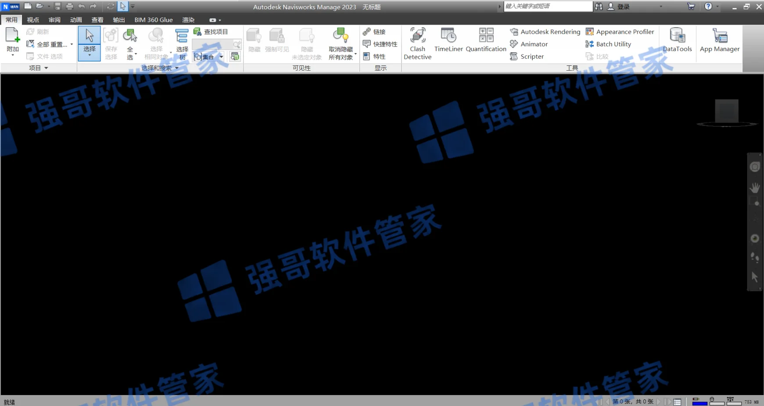
Task: Open the Quantification tool
Action: [x=486, y=40]
